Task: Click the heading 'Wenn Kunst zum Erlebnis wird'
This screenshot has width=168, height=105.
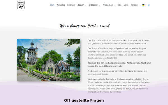Action: [x=85, y=26]
